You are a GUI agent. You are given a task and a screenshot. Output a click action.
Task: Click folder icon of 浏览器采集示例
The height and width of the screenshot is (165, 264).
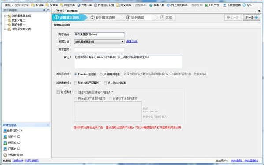coord(9,16)
